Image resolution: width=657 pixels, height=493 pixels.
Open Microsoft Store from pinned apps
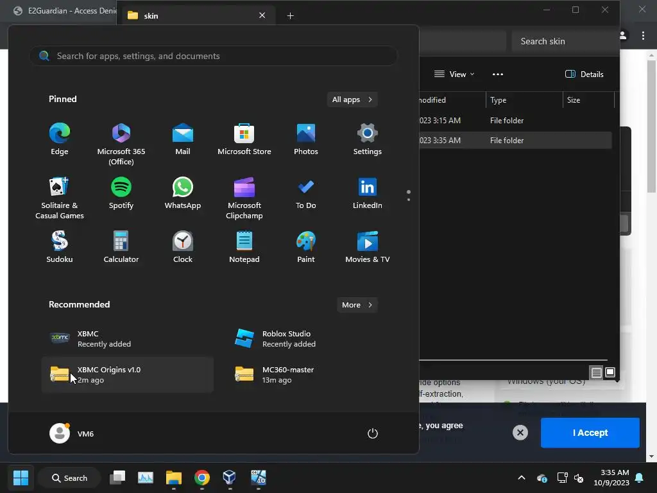[244, 139]
